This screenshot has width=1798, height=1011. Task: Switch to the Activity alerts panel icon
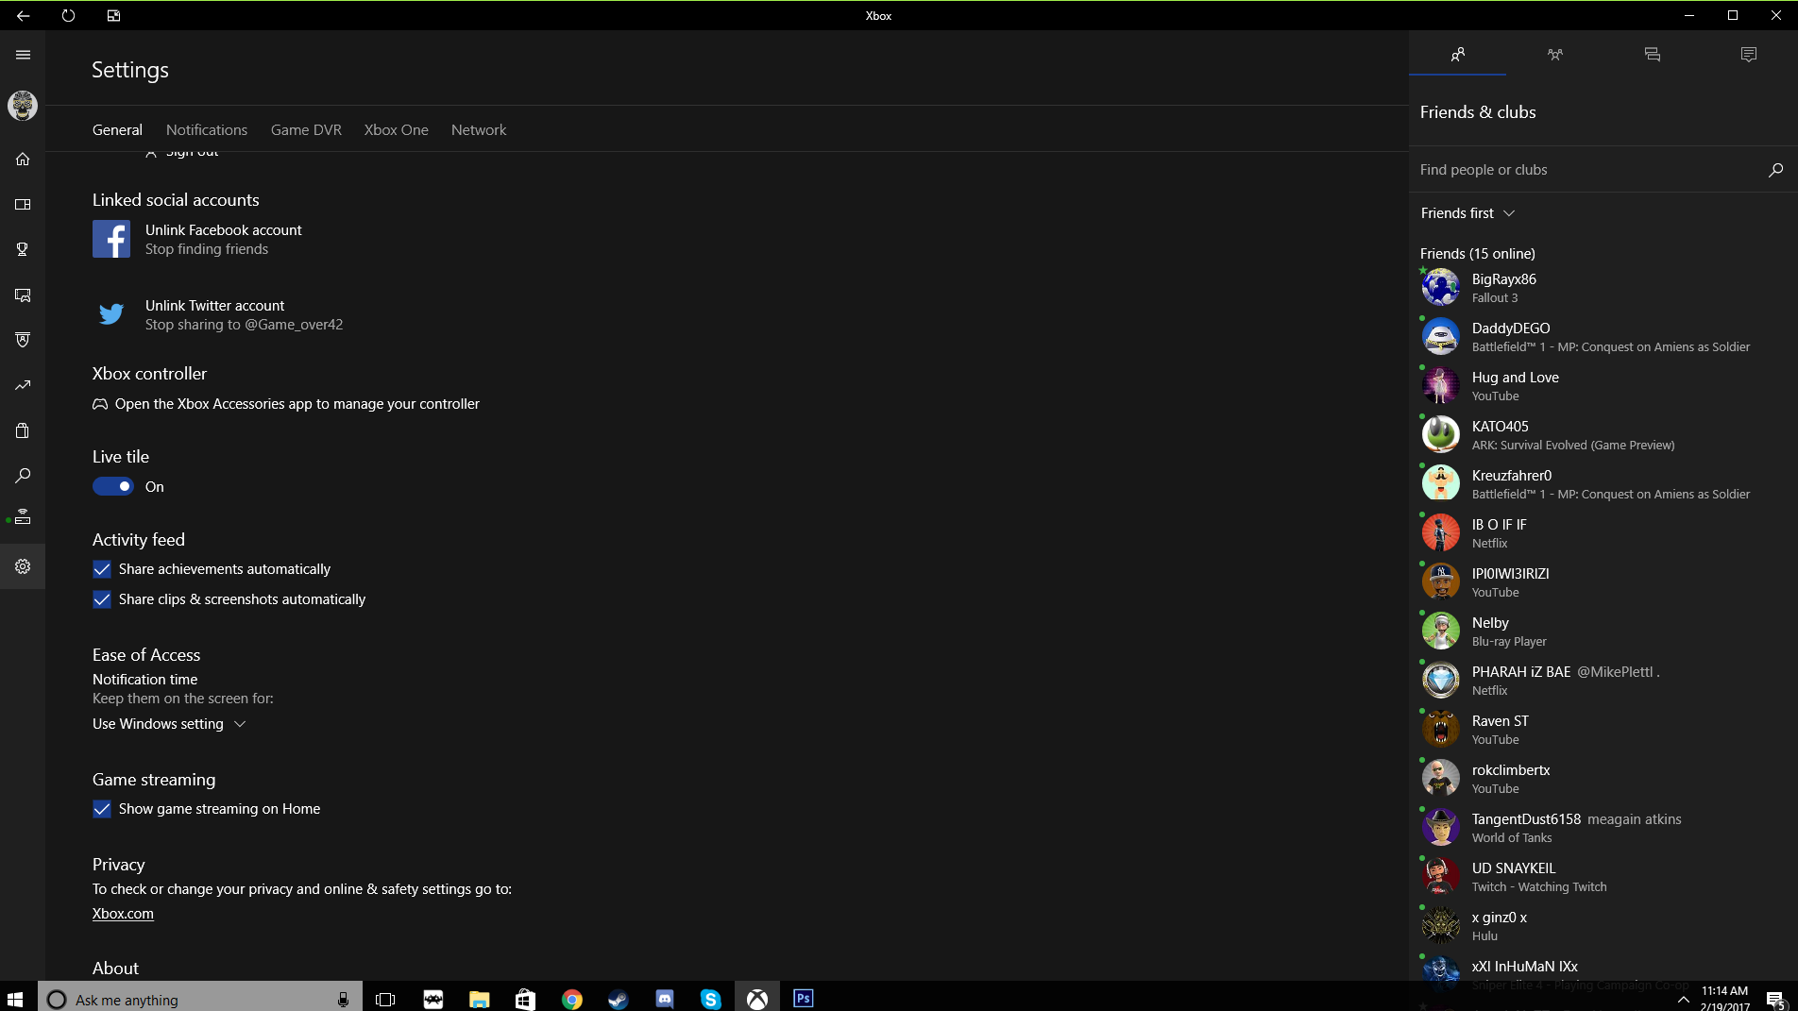coord(1749,55)
